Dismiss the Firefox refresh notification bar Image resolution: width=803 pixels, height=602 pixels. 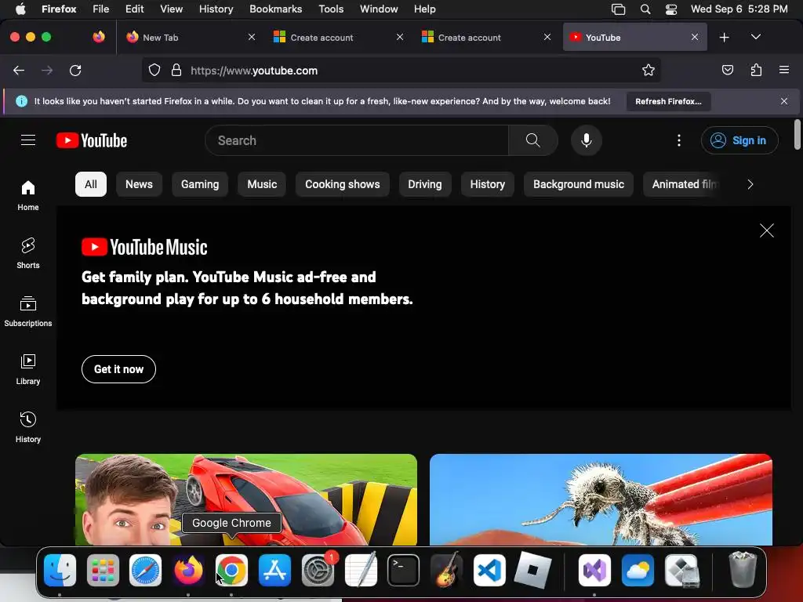tap(784, 101)
